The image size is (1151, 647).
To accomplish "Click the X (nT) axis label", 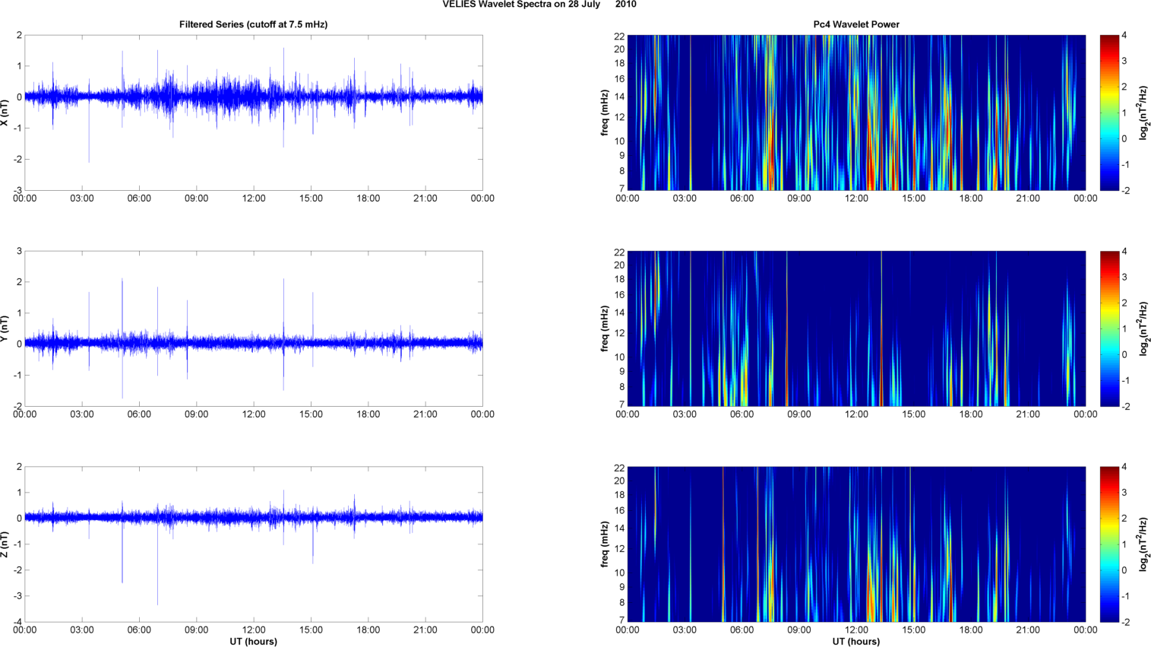I will tap(5, 113).
